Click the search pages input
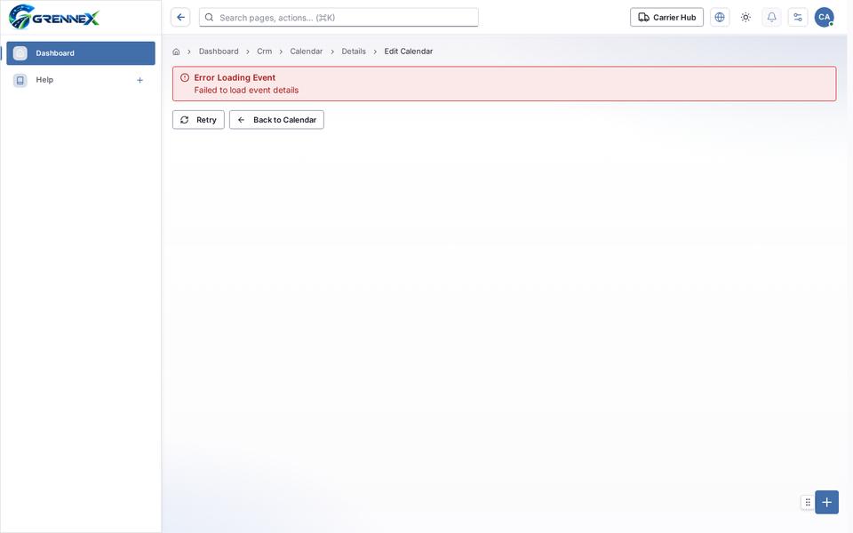Image resolution: width=853 pixels, height=533 pixels. coord(339,18)
